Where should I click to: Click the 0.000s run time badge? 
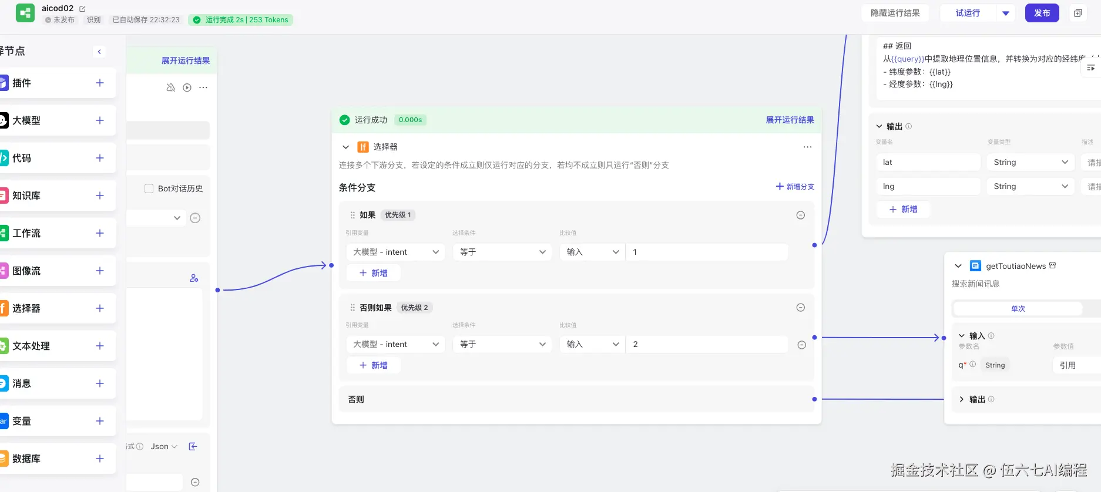(410, 120)
